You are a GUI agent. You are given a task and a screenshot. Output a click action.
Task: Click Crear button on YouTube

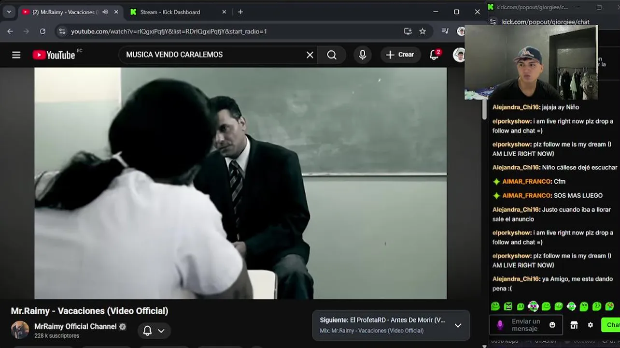coord(400,55)
